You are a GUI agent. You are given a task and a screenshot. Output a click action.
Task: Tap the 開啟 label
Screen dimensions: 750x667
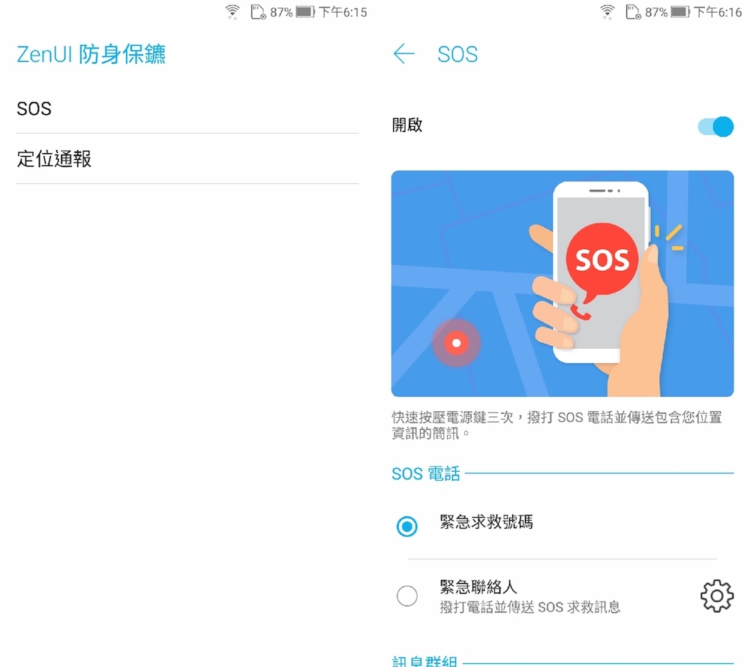[407, 125]
